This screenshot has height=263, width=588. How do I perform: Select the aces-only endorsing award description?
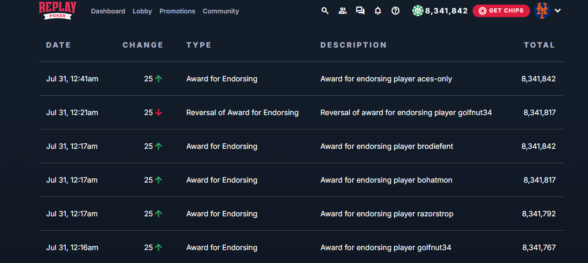click(x=386, y=79)
